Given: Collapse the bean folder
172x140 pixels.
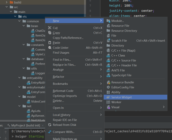Looking at the screenshot, I should (24, 26).
